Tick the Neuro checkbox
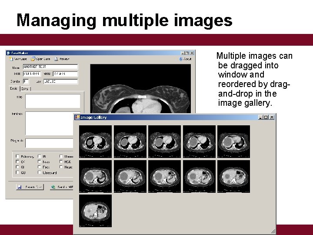 point(61,167)
